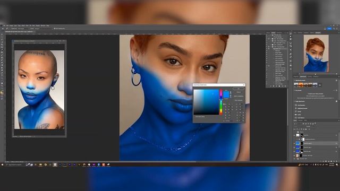Switch to the Layers tab
Viewport: 340px width, 191px height.
pyautogui.click(x=295, y=120)
